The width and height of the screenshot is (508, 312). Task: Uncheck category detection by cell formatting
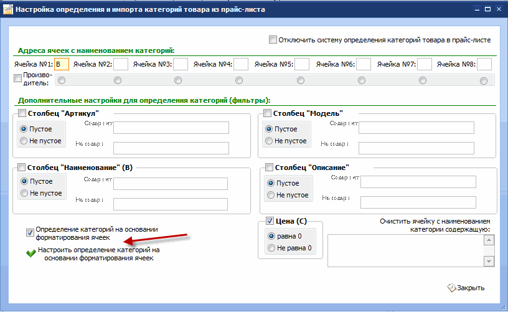coord(30,233)
